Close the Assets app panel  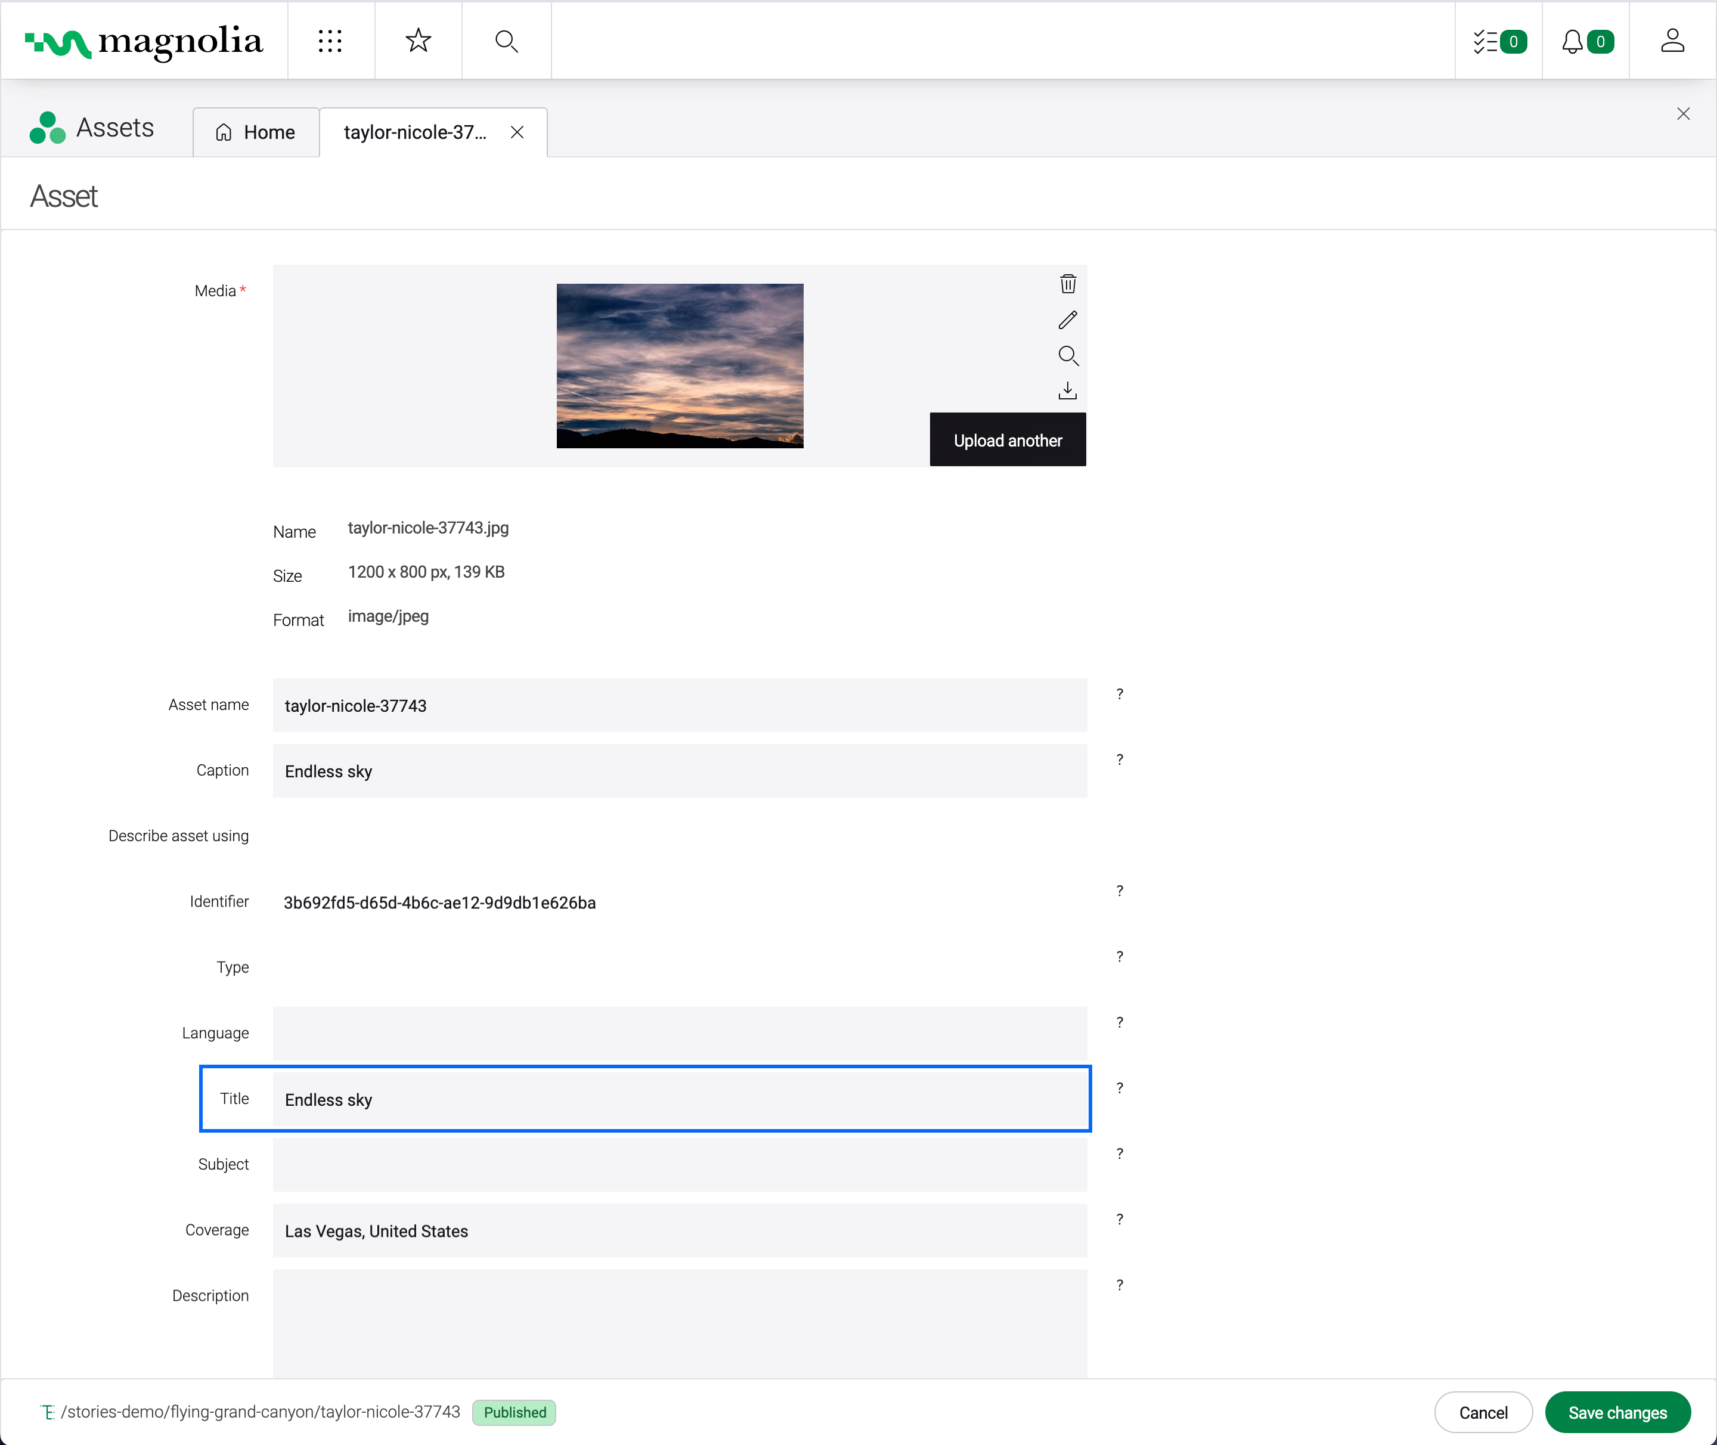pyautogui.click(x=1684, y=114)
